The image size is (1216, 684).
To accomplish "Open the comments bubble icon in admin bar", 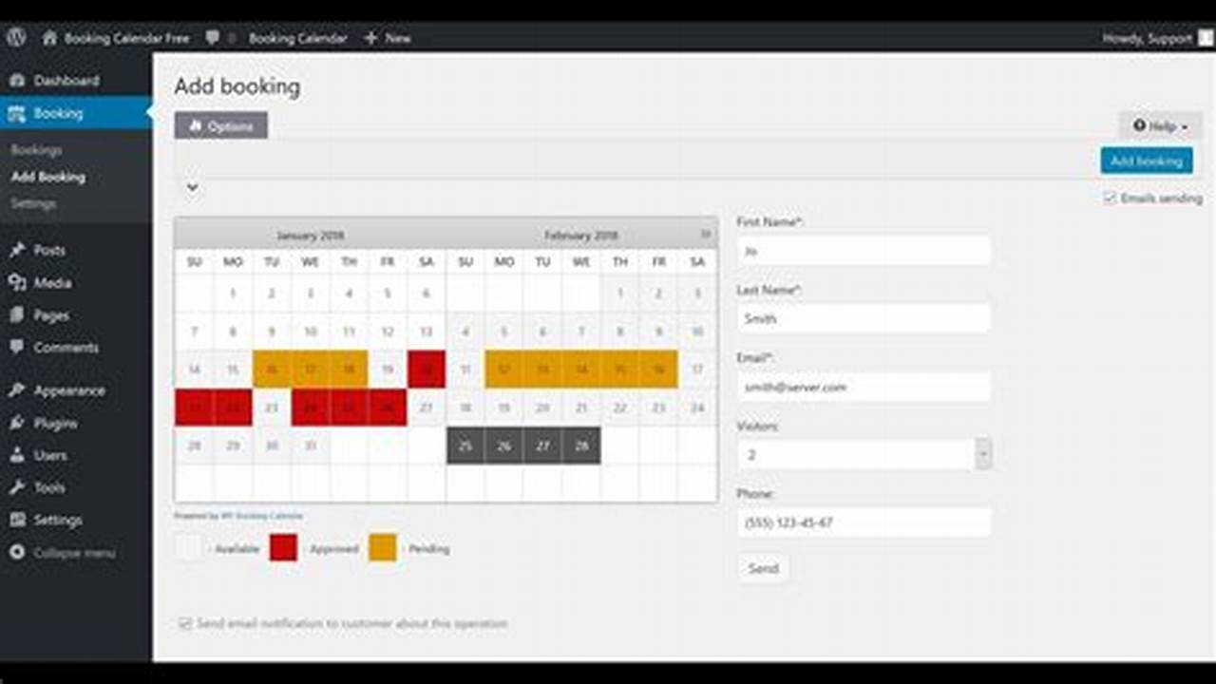I will (x=213, y=38).
